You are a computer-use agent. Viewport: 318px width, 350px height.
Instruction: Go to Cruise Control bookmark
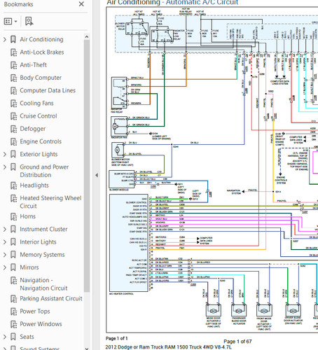click(x=39, y=116)
